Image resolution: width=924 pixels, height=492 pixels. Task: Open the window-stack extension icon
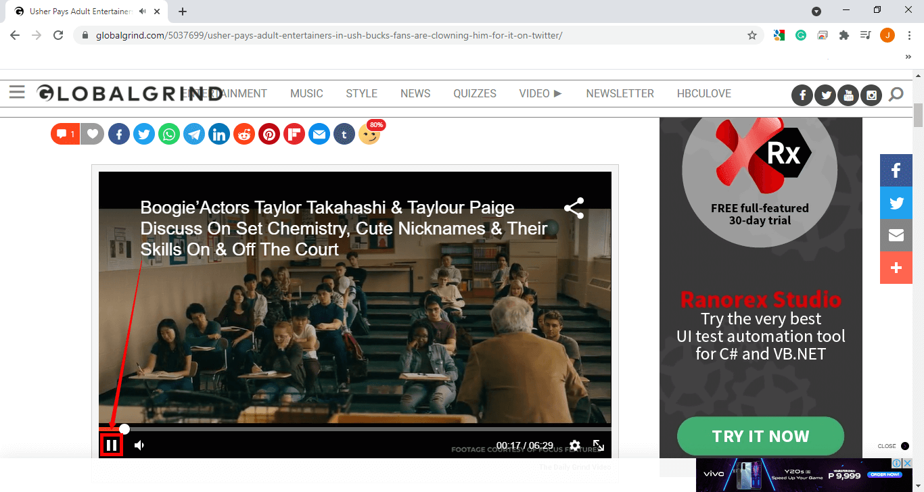coord(823,35)
